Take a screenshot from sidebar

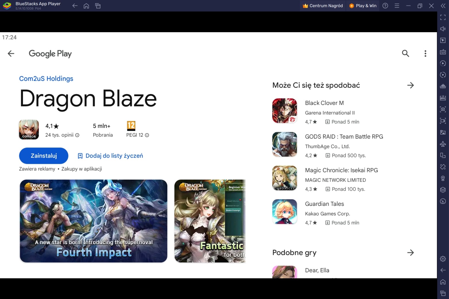coord(443,109)
